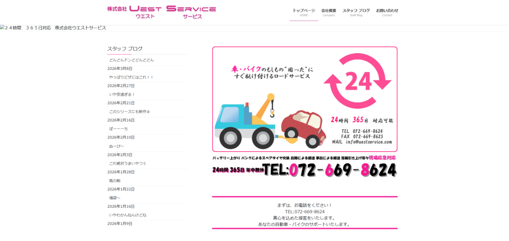Open blog post やっぱりピザにはこれ！！
Image resolution: width=509 pixels, height=241 pixels.
click(131, 77)
